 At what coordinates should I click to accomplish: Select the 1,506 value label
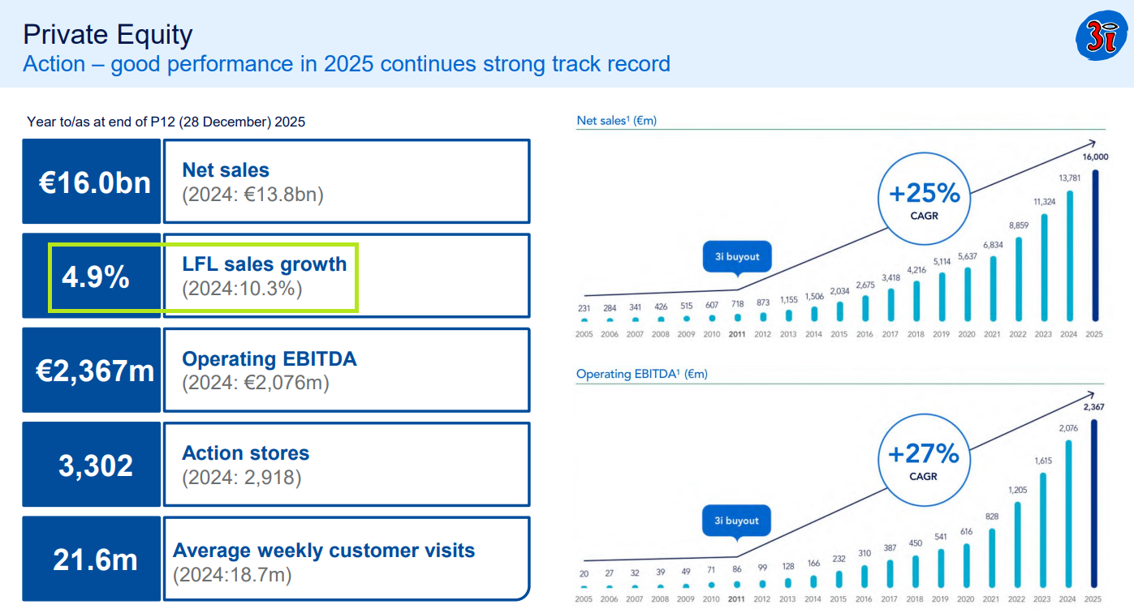point(815,297)
